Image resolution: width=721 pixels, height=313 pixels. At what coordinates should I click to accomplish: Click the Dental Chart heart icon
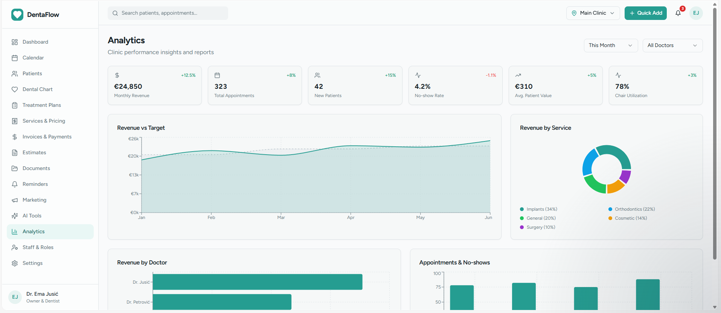15,90
